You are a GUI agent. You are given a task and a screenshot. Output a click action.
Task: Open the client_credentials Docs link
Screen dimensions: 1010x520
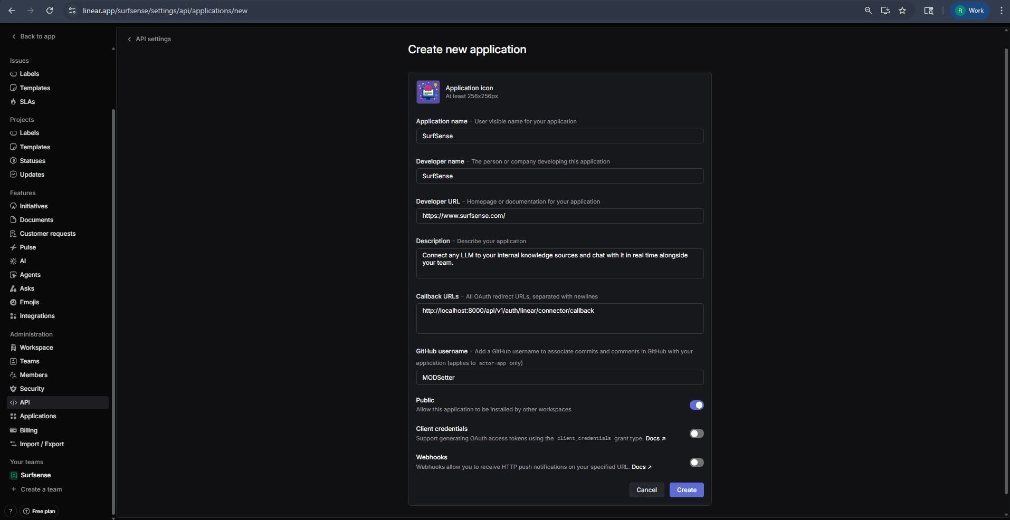653,438
